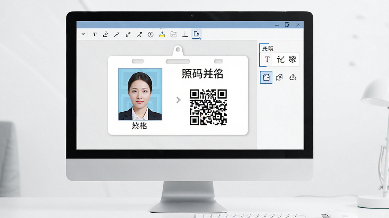This screenshot has width=389, height=218.
Task: Click the side panel tab label
Action: (268, 48)
